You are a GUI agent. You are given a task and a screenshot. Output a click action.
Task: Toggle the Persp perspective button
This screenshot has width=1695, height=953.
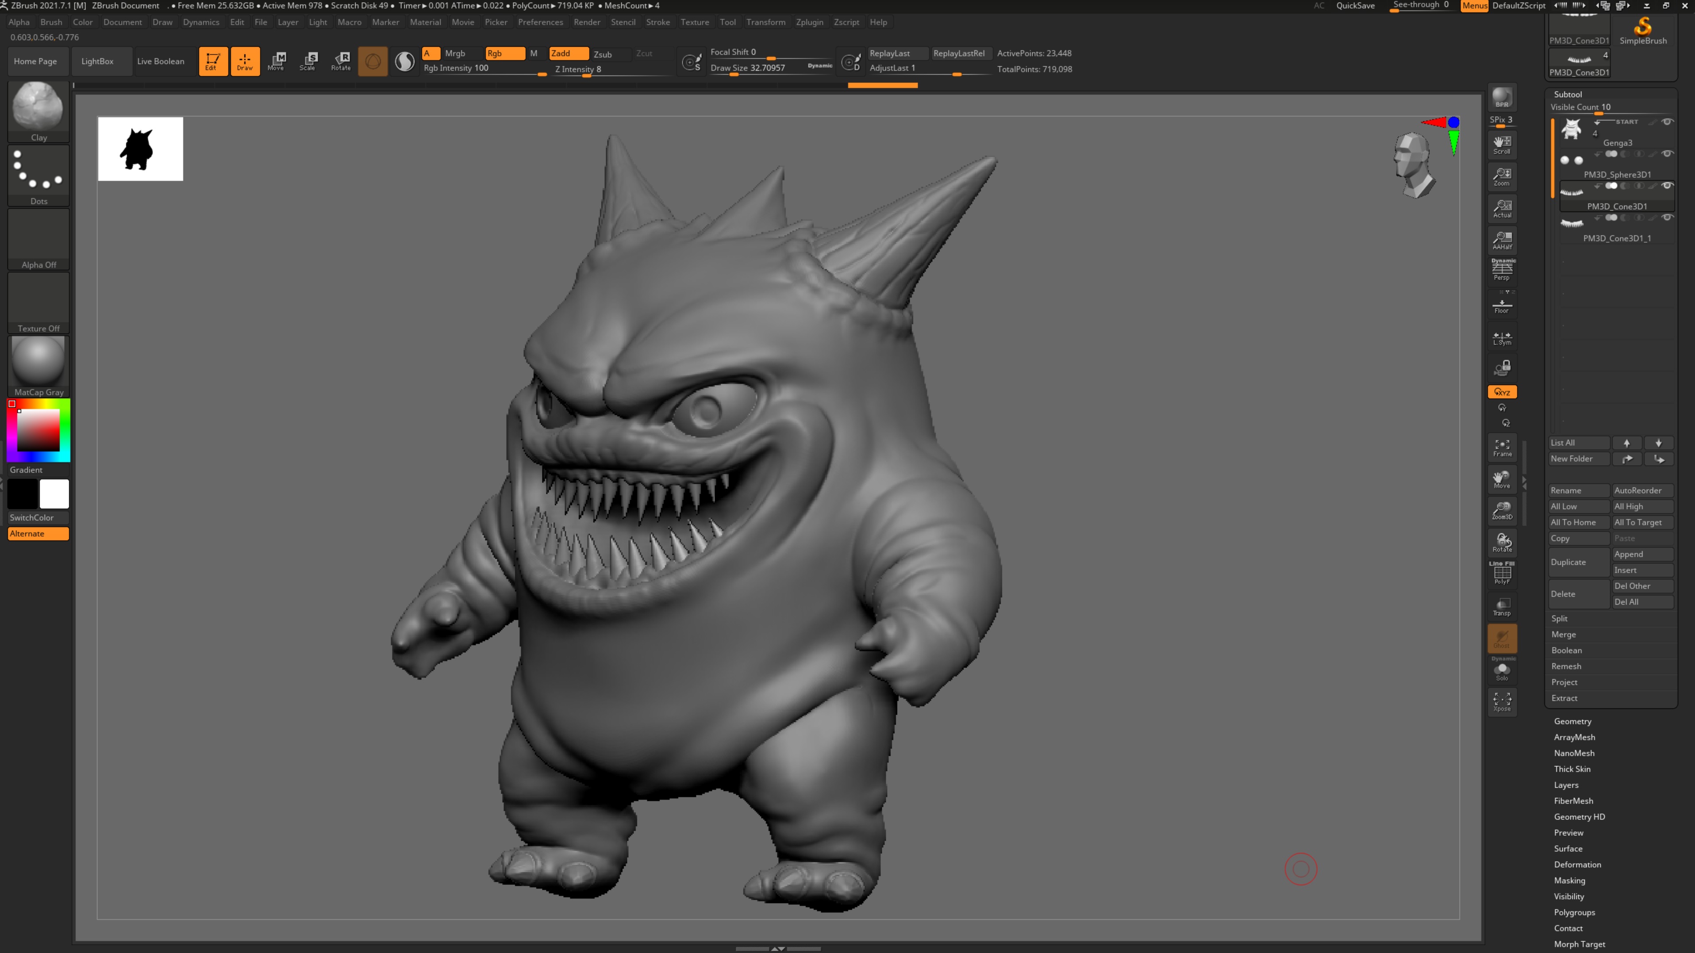(x=1502, y=270)
